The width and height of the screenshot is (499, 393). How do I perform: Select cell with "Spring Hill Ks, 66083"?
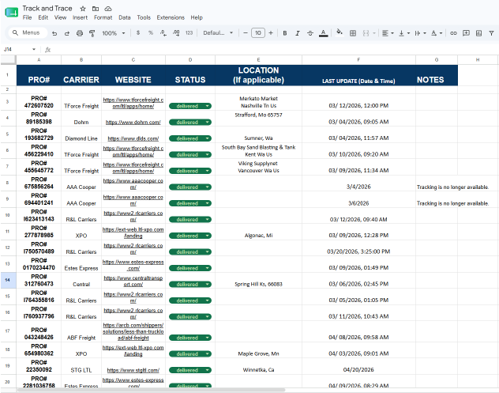click(x=258, y=280)
